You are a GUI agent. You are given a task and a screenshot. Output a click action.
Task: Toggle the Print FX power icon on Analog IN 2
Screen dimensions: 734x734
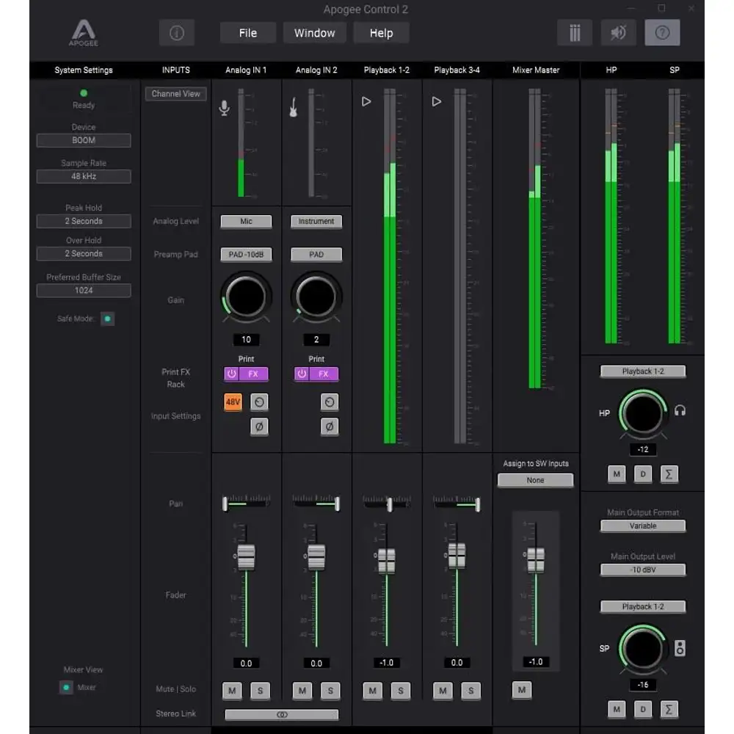[x=302, y=374]
